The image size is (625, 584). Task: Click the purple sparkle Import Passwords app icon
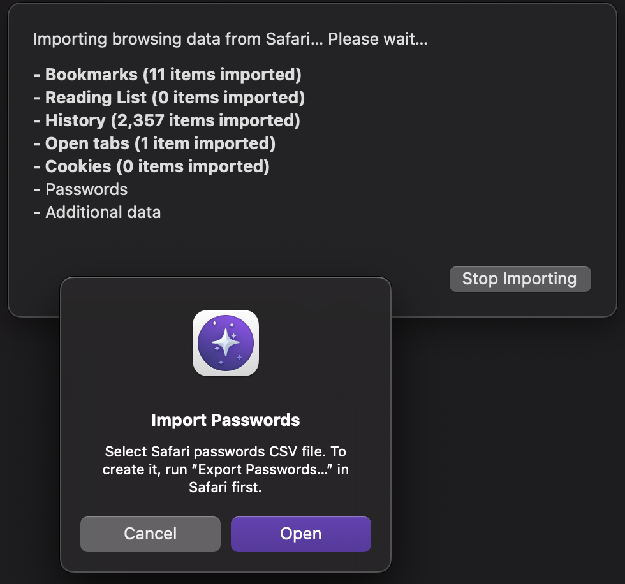[x=226, y=343]
